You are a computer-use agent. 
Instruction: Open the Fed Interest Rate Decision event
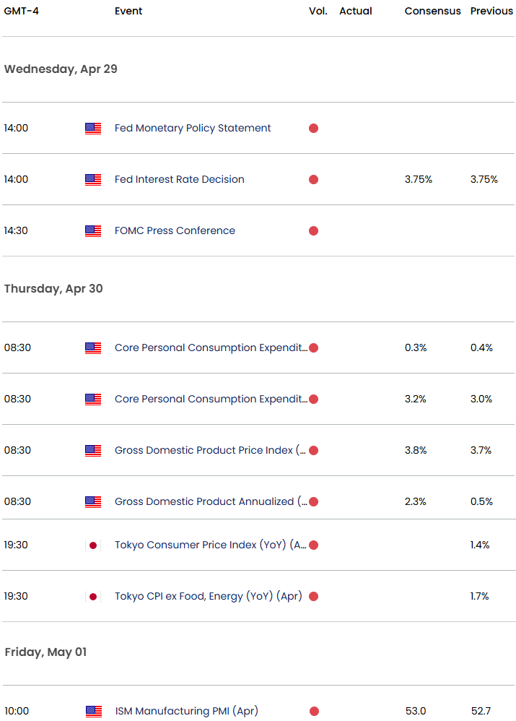179,180
